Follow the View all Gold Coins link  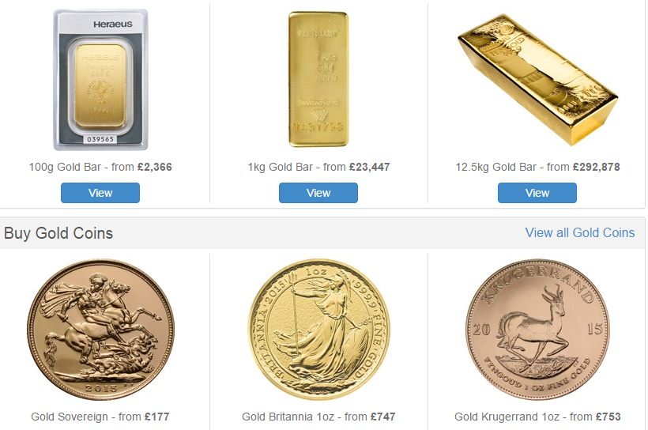580,232
